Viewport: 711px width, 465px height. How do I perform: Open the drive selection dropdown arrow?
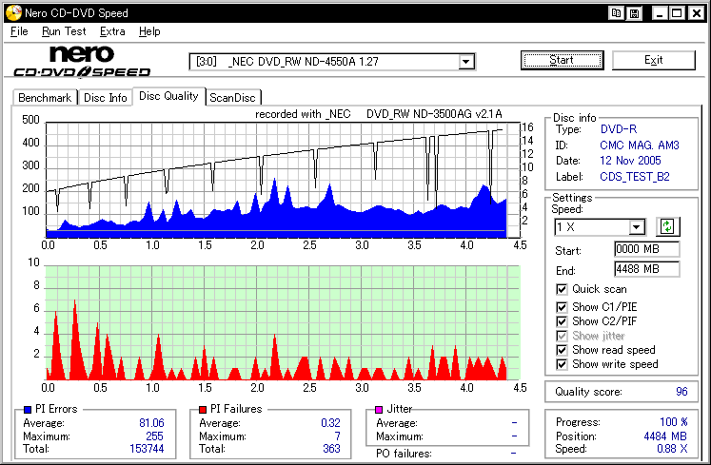pyautogui.click(x=465, y=62)
